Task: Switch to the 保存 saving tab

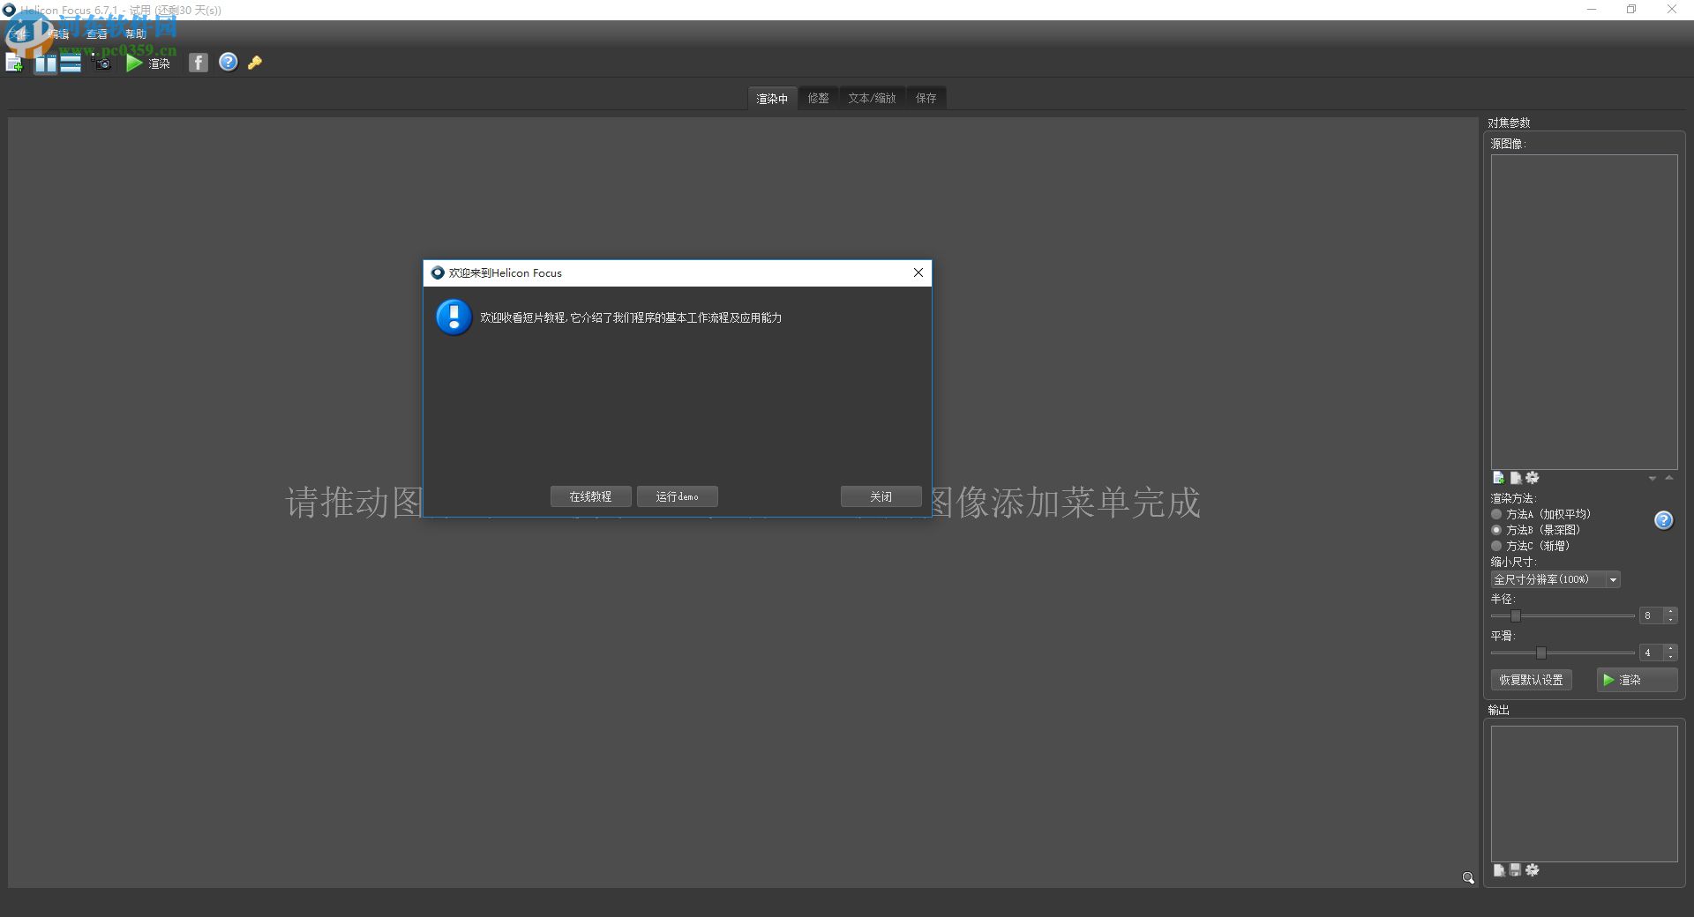Action: [926, 99]
